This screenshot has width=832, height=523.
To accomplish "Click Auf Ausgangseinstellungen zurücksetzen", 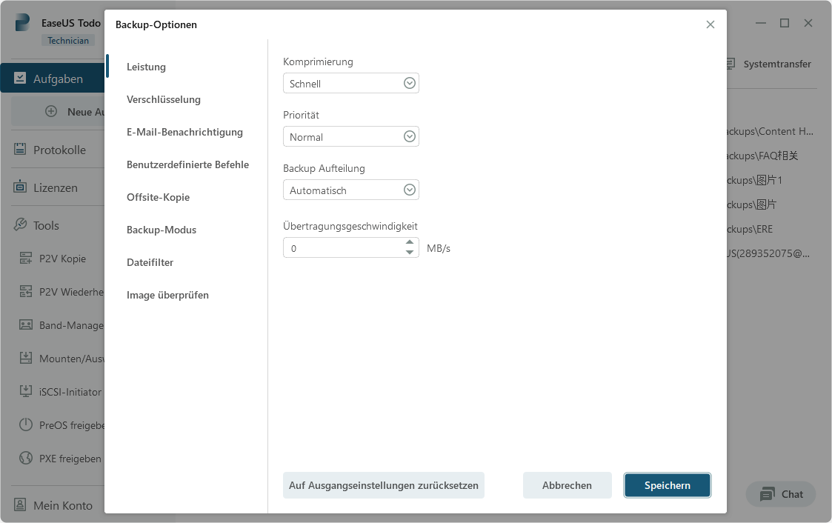I will [x=383, y=485].
